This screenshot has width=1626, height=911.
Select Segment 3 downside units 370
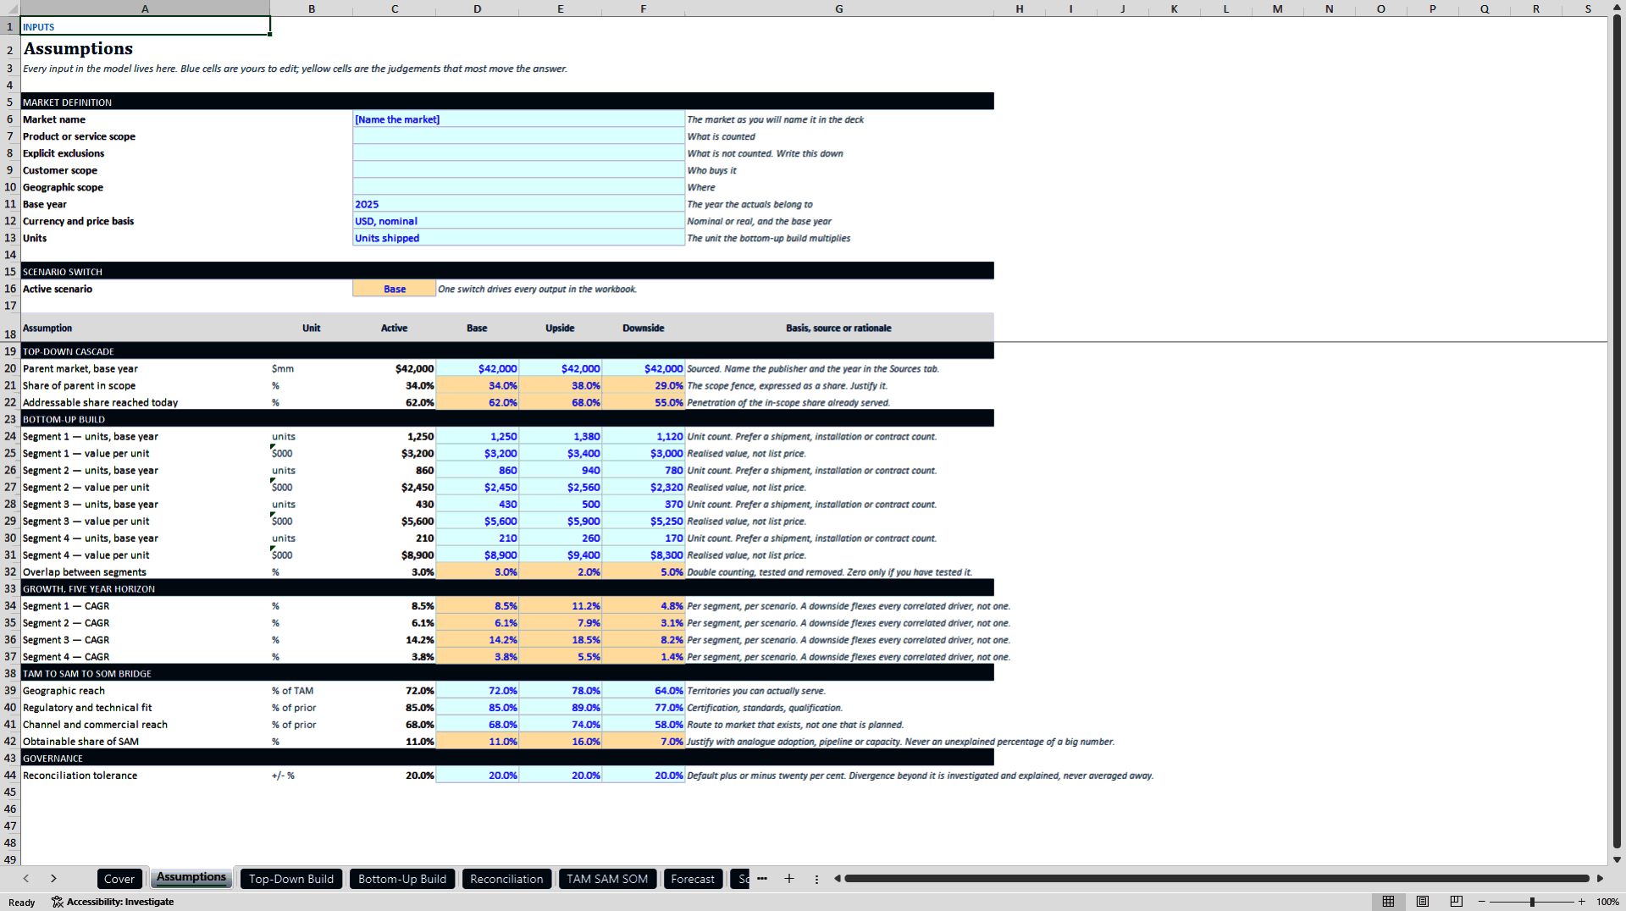point(644,504)
